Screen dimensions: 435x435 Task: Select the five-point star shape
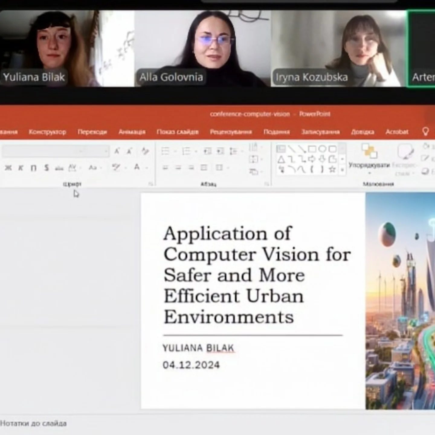coord(332,169)
